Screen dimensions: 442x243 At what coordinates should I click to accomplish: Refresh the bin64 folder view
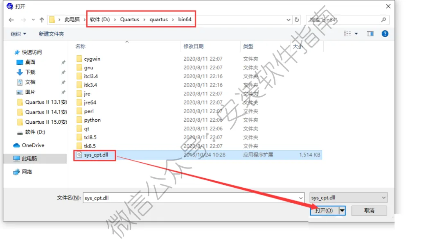pos(297,20)
